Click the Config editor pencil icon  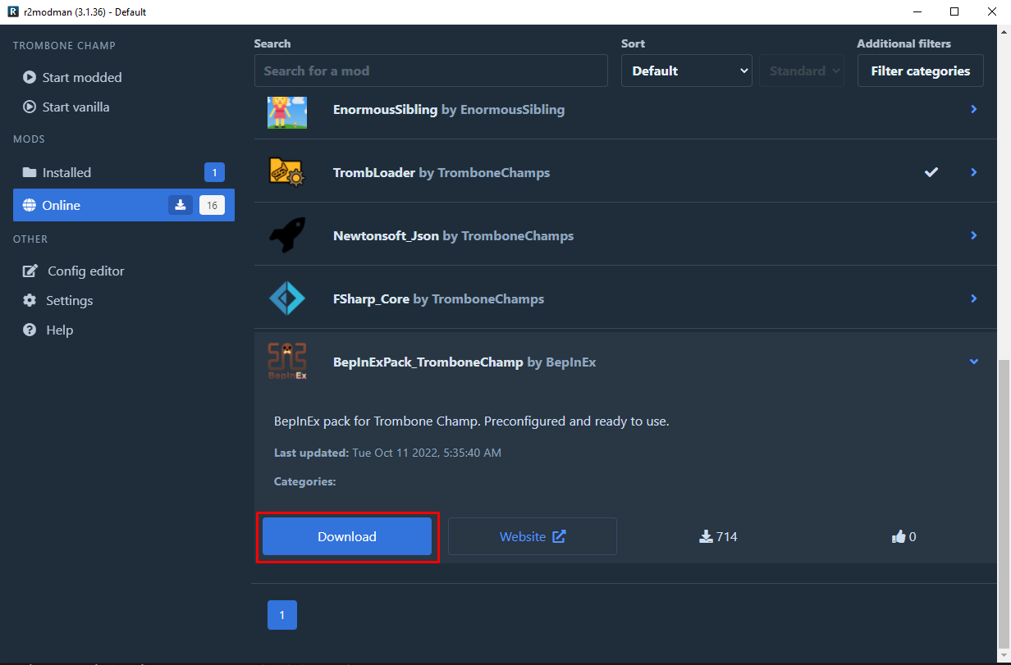click(30, 271)
